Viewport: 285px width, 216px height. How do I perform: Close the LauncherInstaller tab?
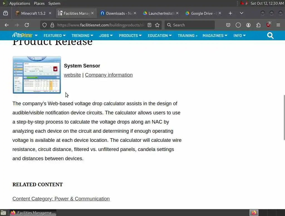(x=177, y=13)
